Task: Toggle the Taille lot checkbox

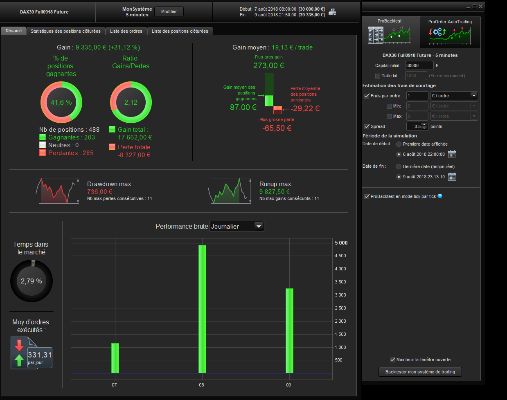Action: [x=378, y=76]
